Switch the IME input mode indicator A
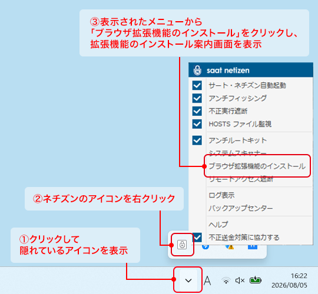 pos(207,281)
